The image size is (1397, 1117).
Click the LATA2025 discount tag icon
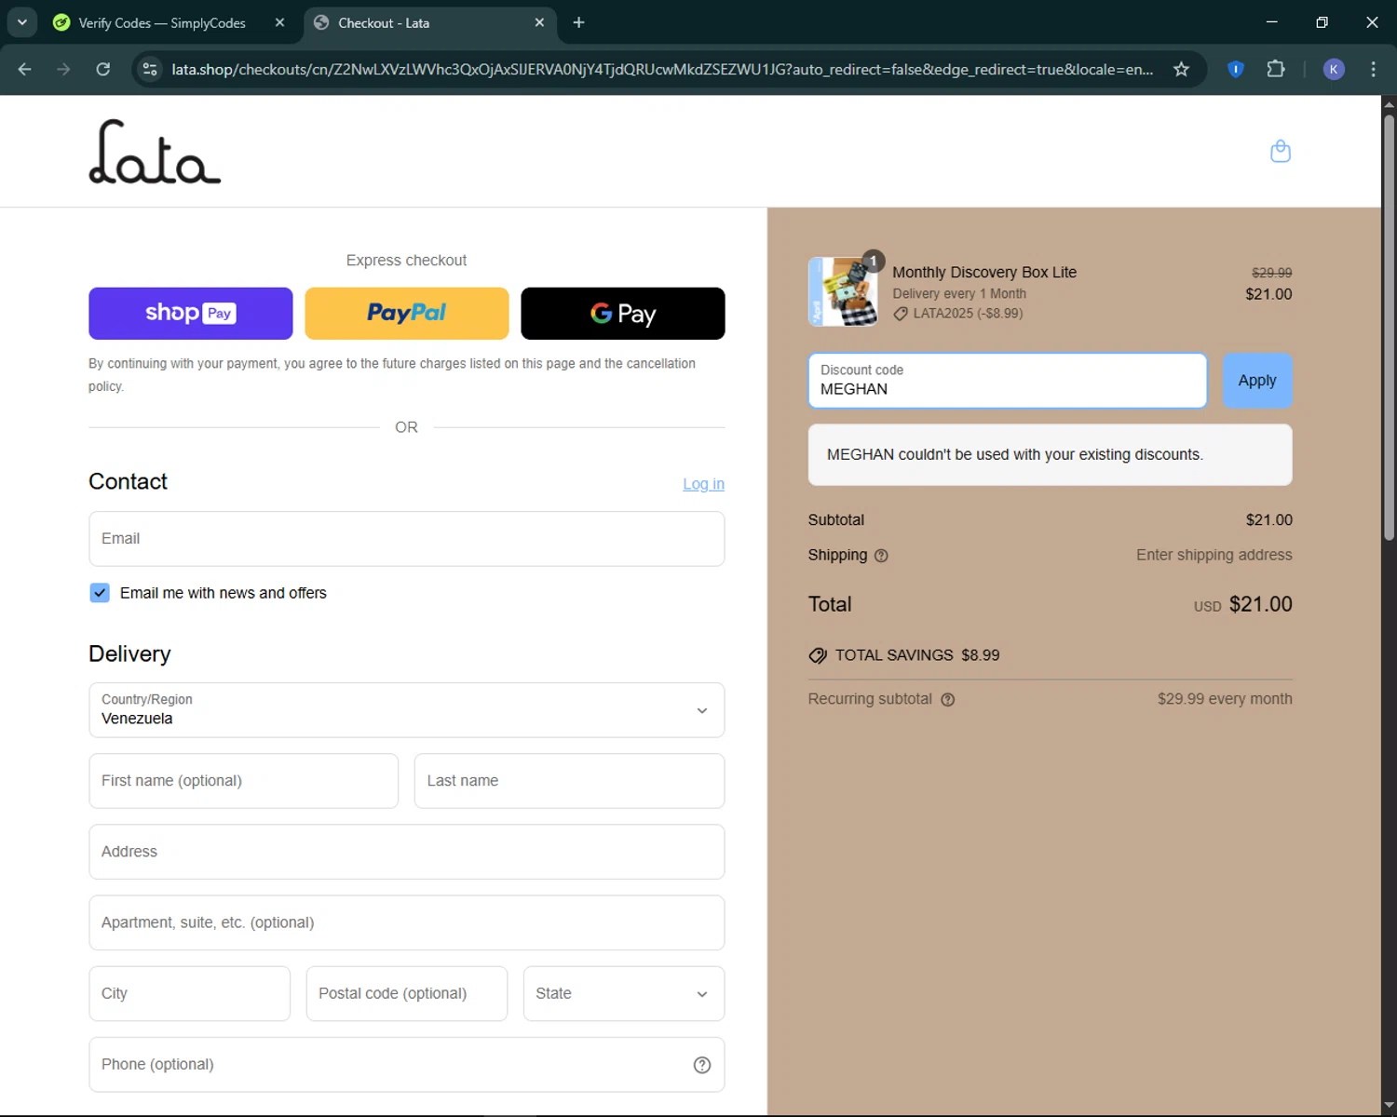[x=901, y=314]
